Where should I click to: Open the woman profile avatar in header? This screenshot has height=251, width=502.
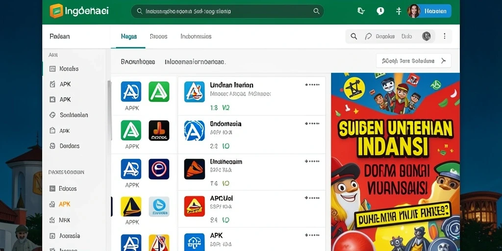tap(413, 11)
